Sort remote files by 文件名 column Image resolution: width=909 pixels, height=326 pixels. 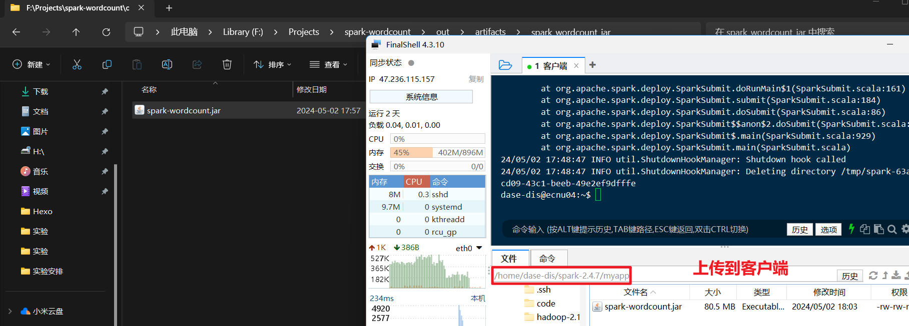tap(639, 292)
